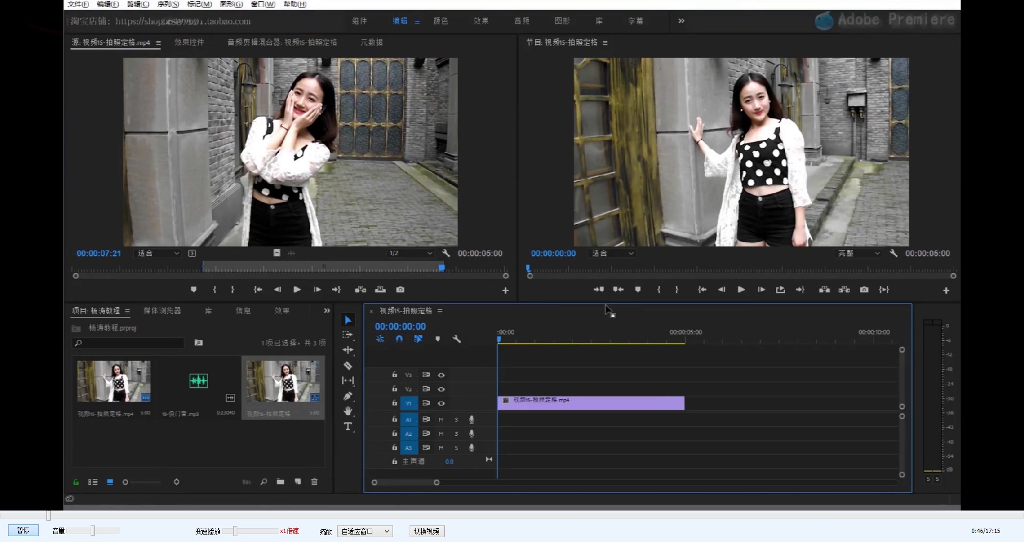
Task: Click the 切换视频 button
Action: point(427,531)
